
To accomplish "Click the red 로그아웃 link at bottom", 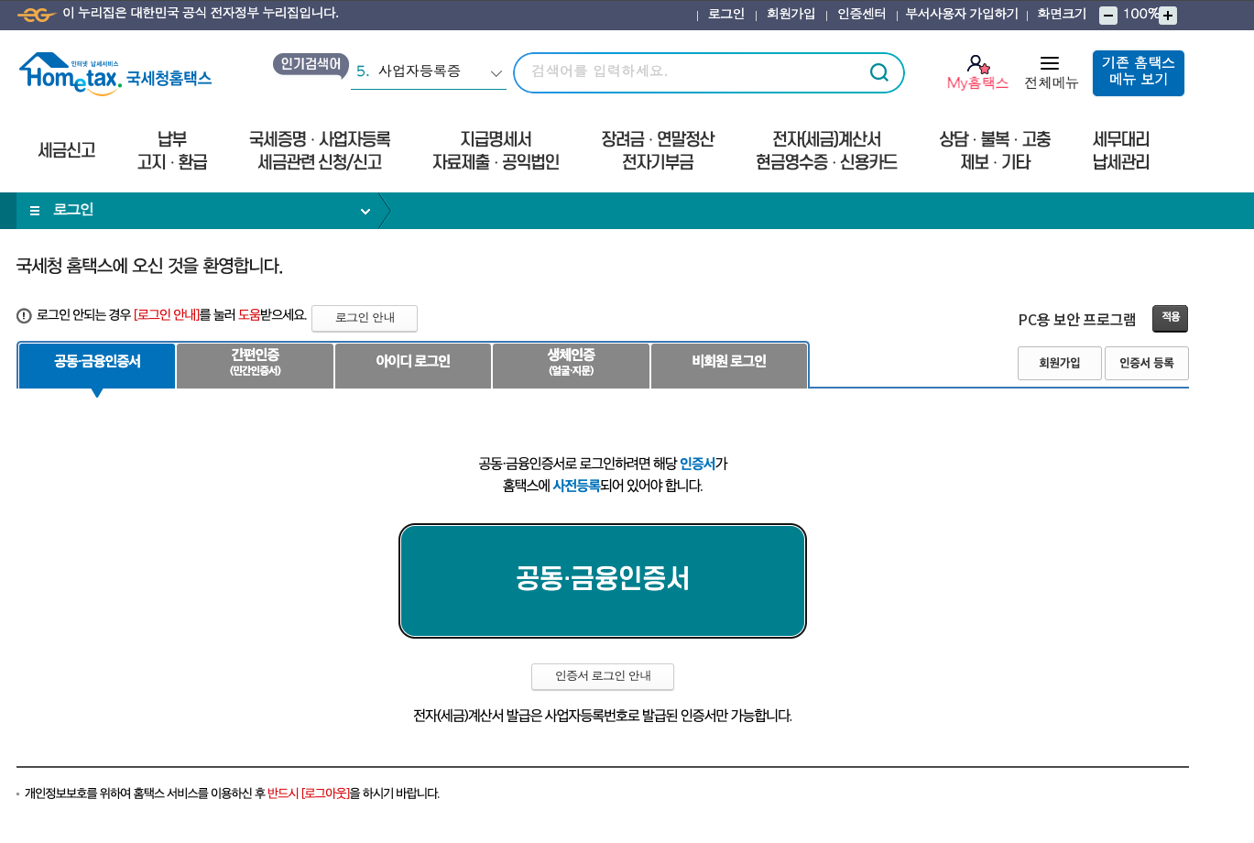I will (x=322, y=794).
